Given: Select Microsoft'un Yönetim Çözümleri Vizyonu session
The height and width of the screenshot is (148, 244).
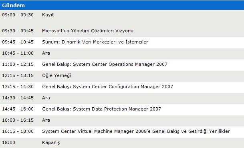Looking at the screenshot, I should 88,31.
